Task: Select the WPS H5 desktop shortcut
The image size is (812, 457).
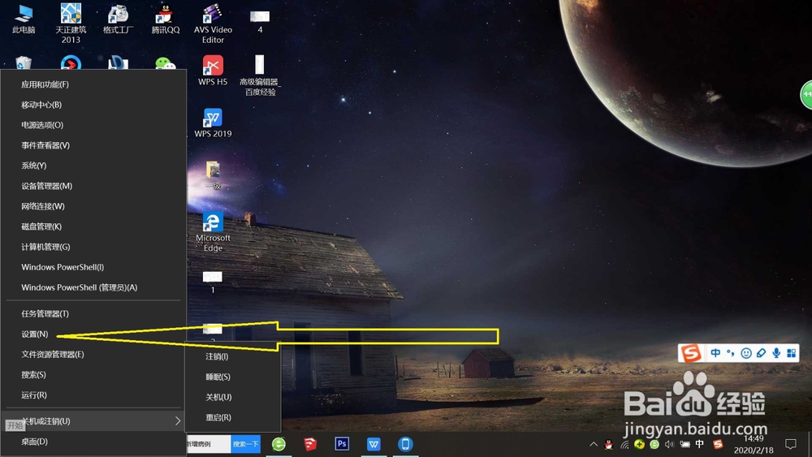Action: click(x=213, y=70)
